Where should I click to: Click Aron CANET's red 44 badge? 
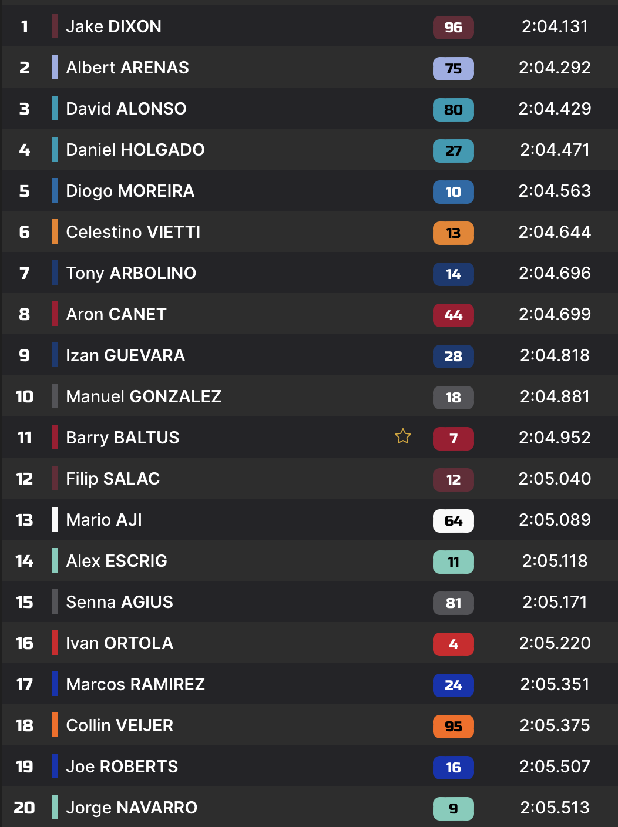453,315
